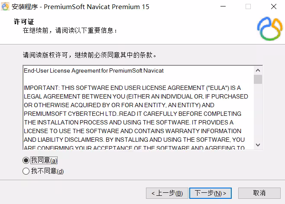
Task: Minimize the installer window
Action: (223, 6)
